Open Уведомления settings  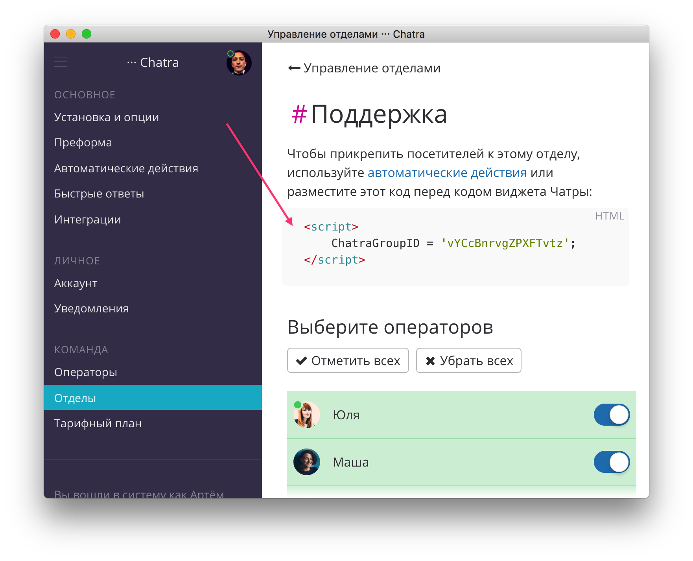click(92, 308)
